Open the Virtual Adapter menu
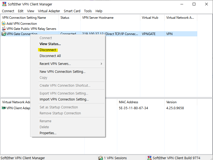The width and height of the screenshot is (213, 160). [x=49, y=11]
